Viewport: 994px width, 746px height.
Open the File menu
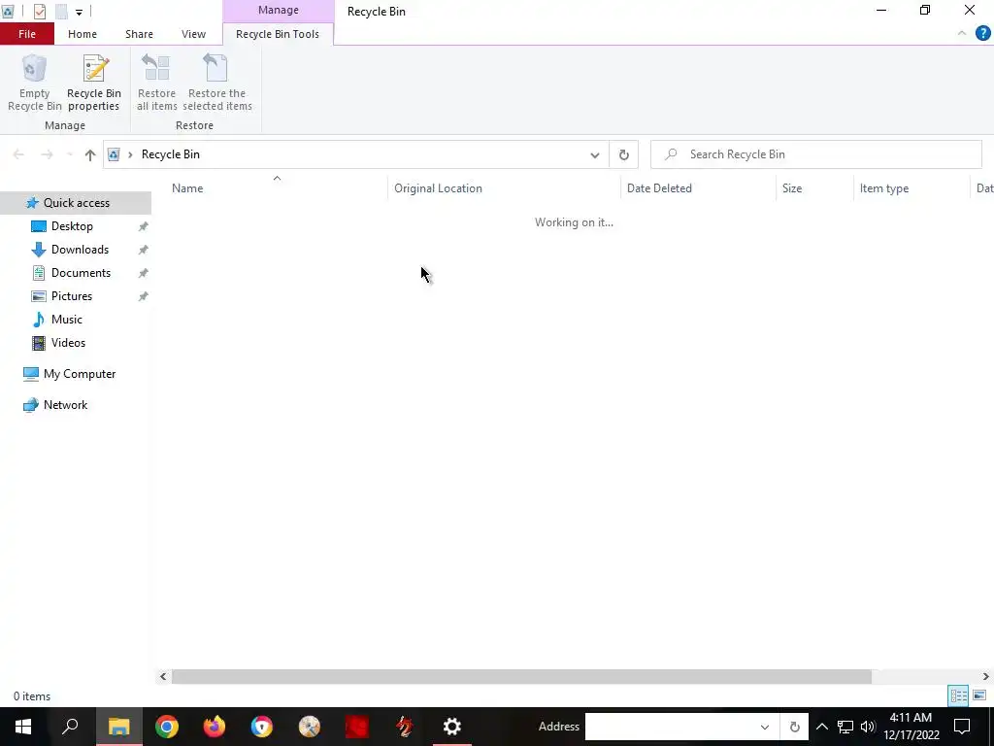pos(27,34)
